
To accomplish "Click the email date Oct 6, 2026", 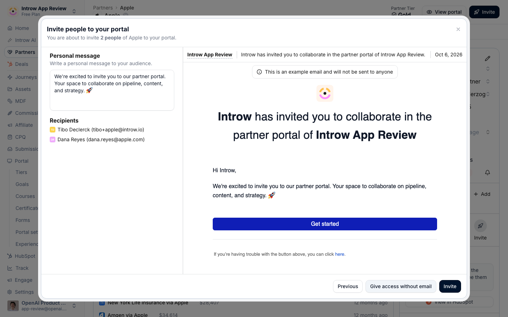I will coord(448,55).
